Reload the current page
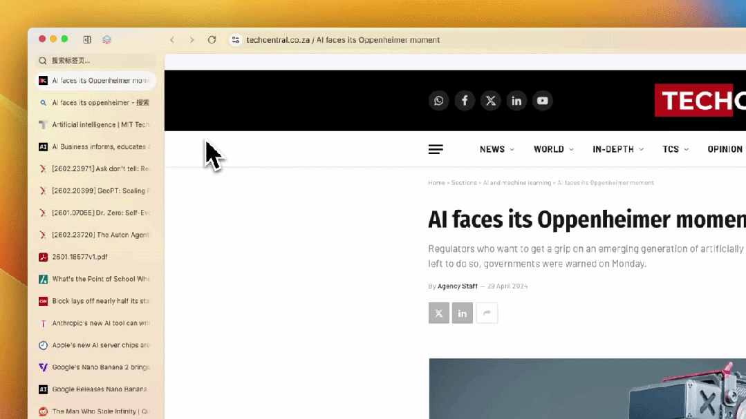 pos(212,40)
